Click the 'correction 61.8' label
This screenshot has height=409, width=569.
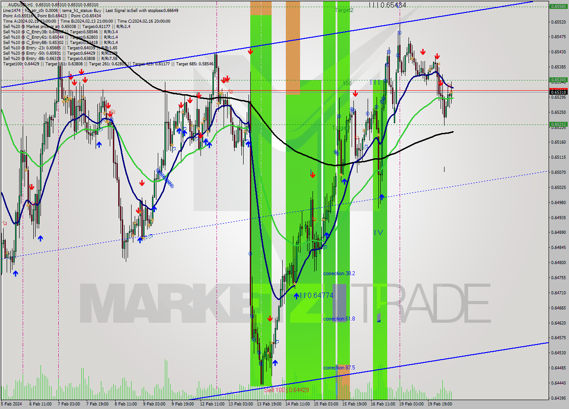coord(339,319)
